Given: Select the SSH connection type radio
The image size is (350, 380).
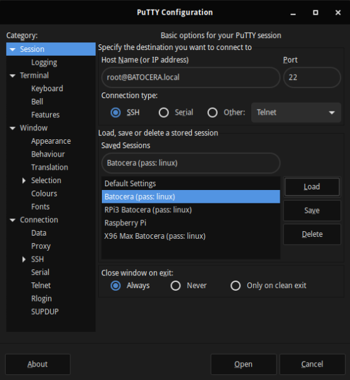Looking at the screenshot, I should pyautogui.click(x=116, y=113).
